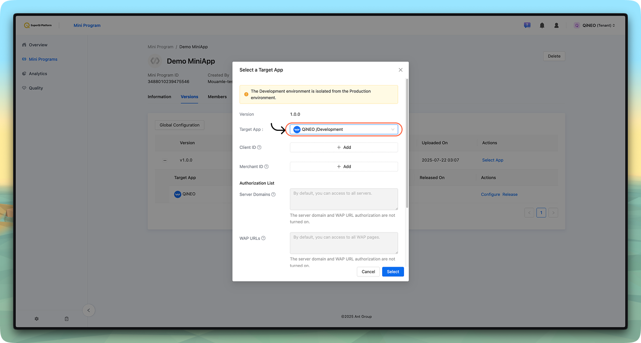Open the QiNEO tenant switcher
The image size is (641, 343).
pyautogui.click(x=594, y=25)
